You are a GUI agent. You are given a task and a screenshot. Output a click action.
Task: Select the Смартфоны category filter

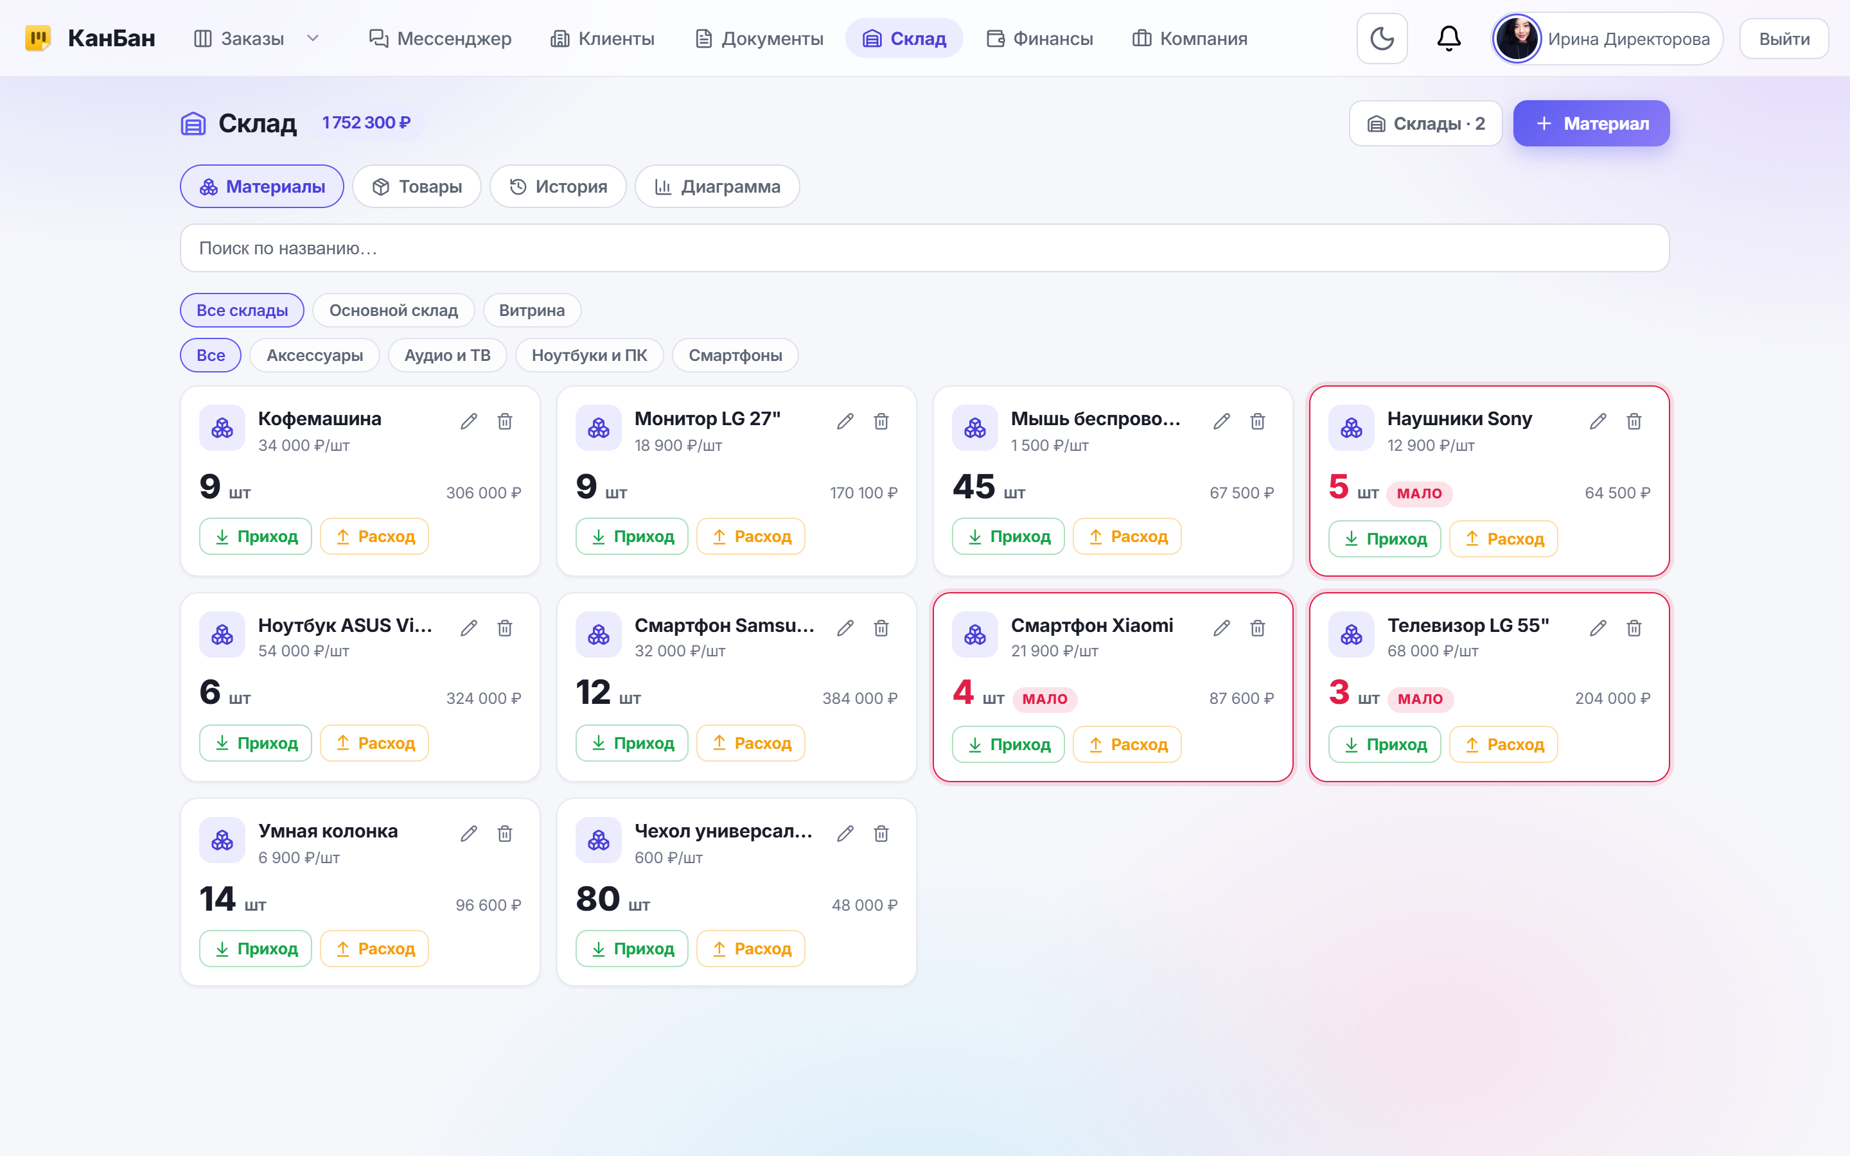(x=735, y=356)
